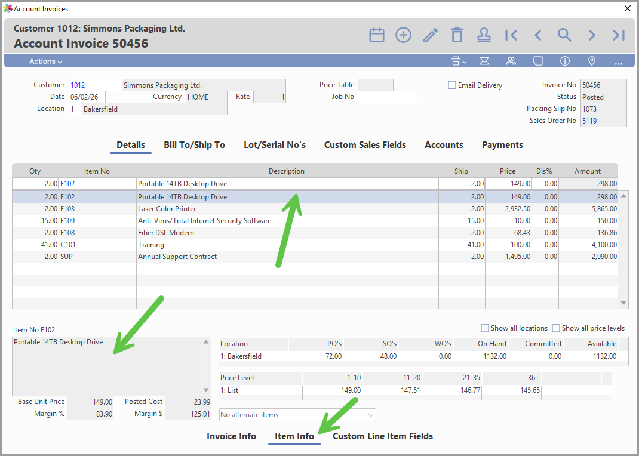Open the Payments tab
Image resolution: width=639 pixels, height=456 pixels.
point(502,146)
